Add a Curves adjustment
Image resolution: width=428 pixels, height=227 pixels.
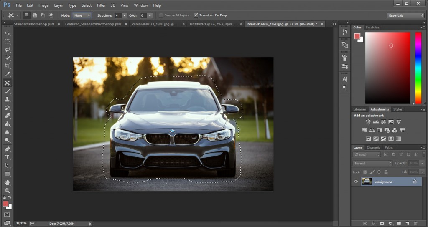(x=384, y=122)
